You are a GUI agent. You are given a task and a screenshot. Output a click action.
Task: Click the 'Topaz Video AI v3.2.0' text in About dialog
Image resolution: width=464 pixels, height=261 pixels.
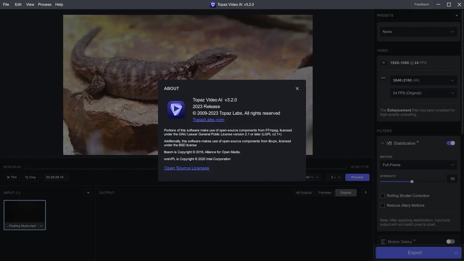pyautogui.click(x=215, y=100)
